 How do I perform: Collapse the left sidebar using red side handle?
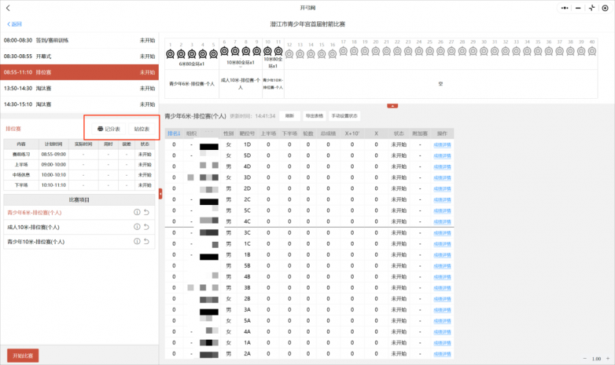pos(160,193)
